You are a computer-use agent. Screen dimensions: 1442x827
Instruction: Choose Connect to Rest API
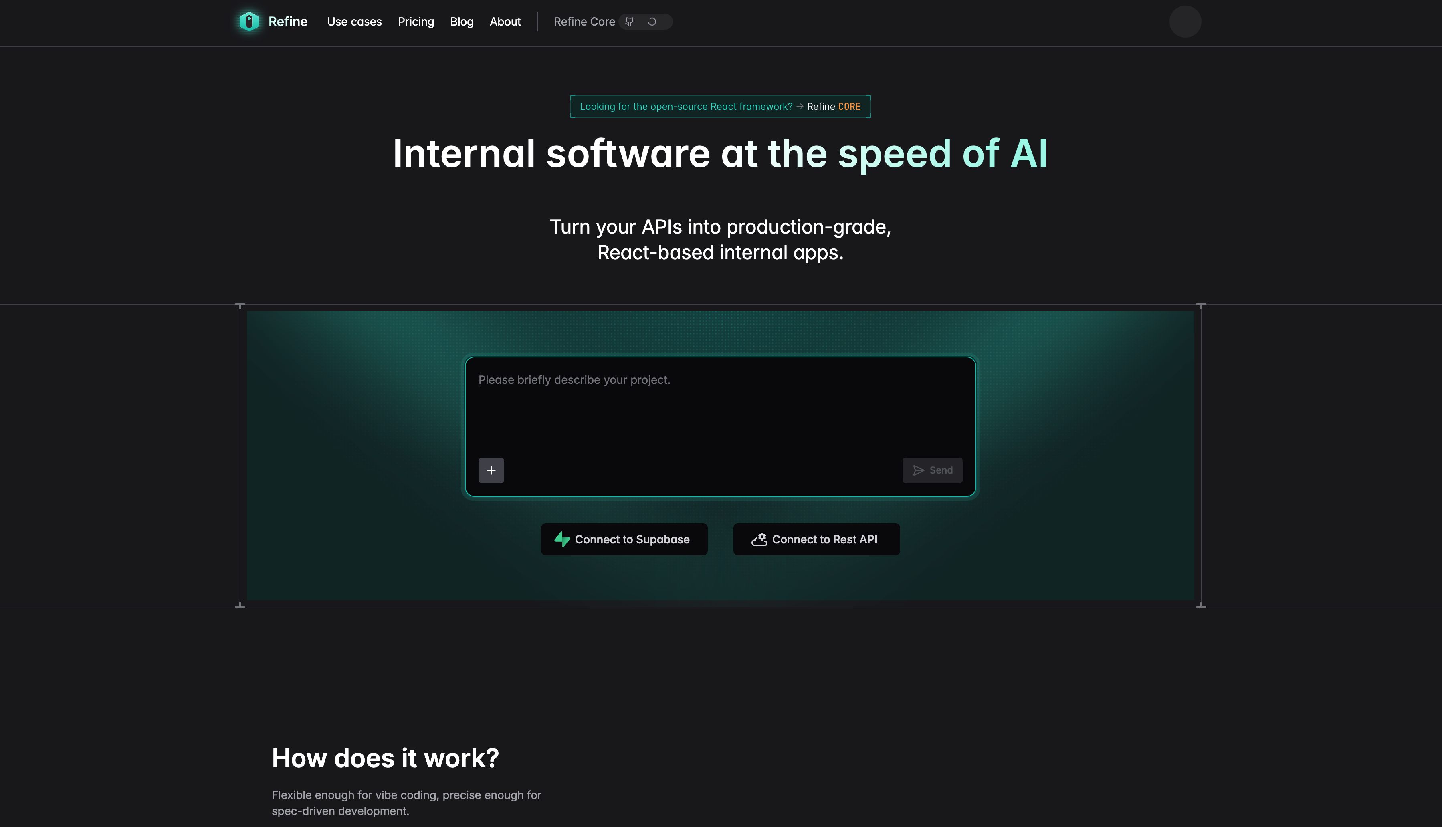tap(816, 539)
